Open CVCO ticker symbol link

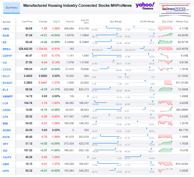tap(7, 69)
